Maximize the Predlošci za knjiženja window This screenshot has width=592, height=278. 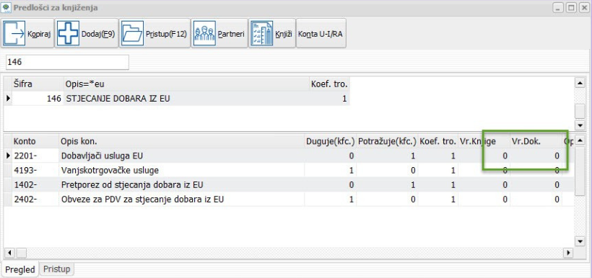571,7
